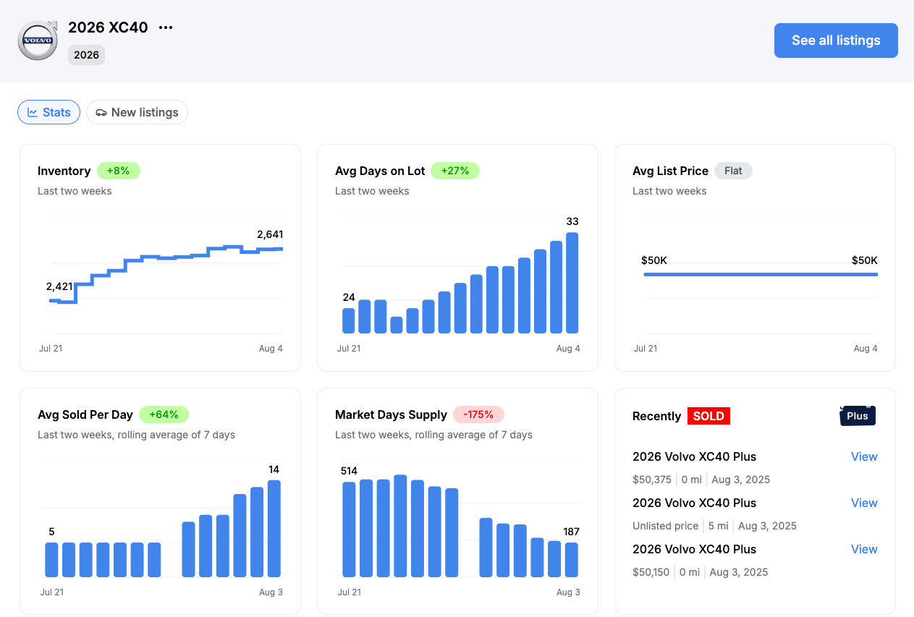Click the Inventory +8% badge

pos(118,171)
